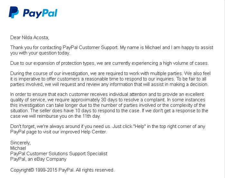Click the "PayPal Customer Solutions Support Specialist" title
Screen dimensions: 225x178
[59, 154]
